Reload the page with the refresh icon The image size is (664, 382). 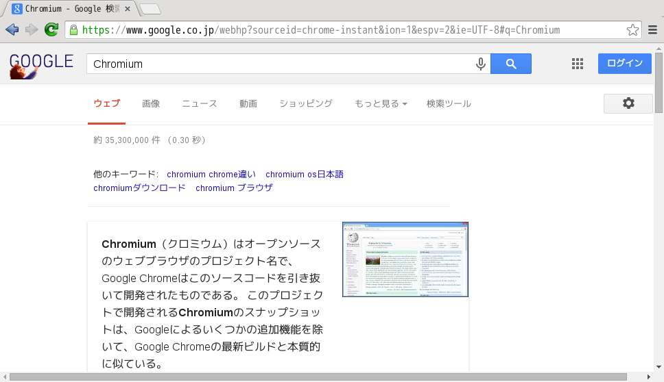(x=51, y=29)
